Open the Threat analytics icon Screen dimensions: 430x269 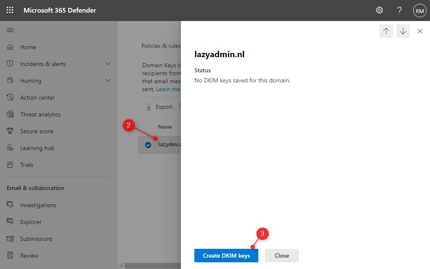[10, 114]
